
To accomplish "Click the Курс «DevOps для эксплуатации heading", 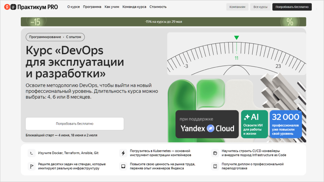I will [75, 62].
